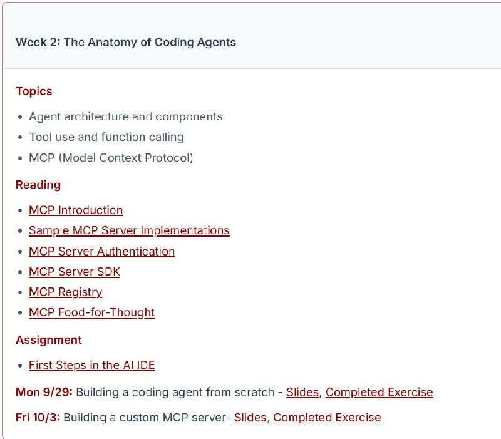Open the MCP Server SDK link
The image size is (501, 439).
(74, 272)
